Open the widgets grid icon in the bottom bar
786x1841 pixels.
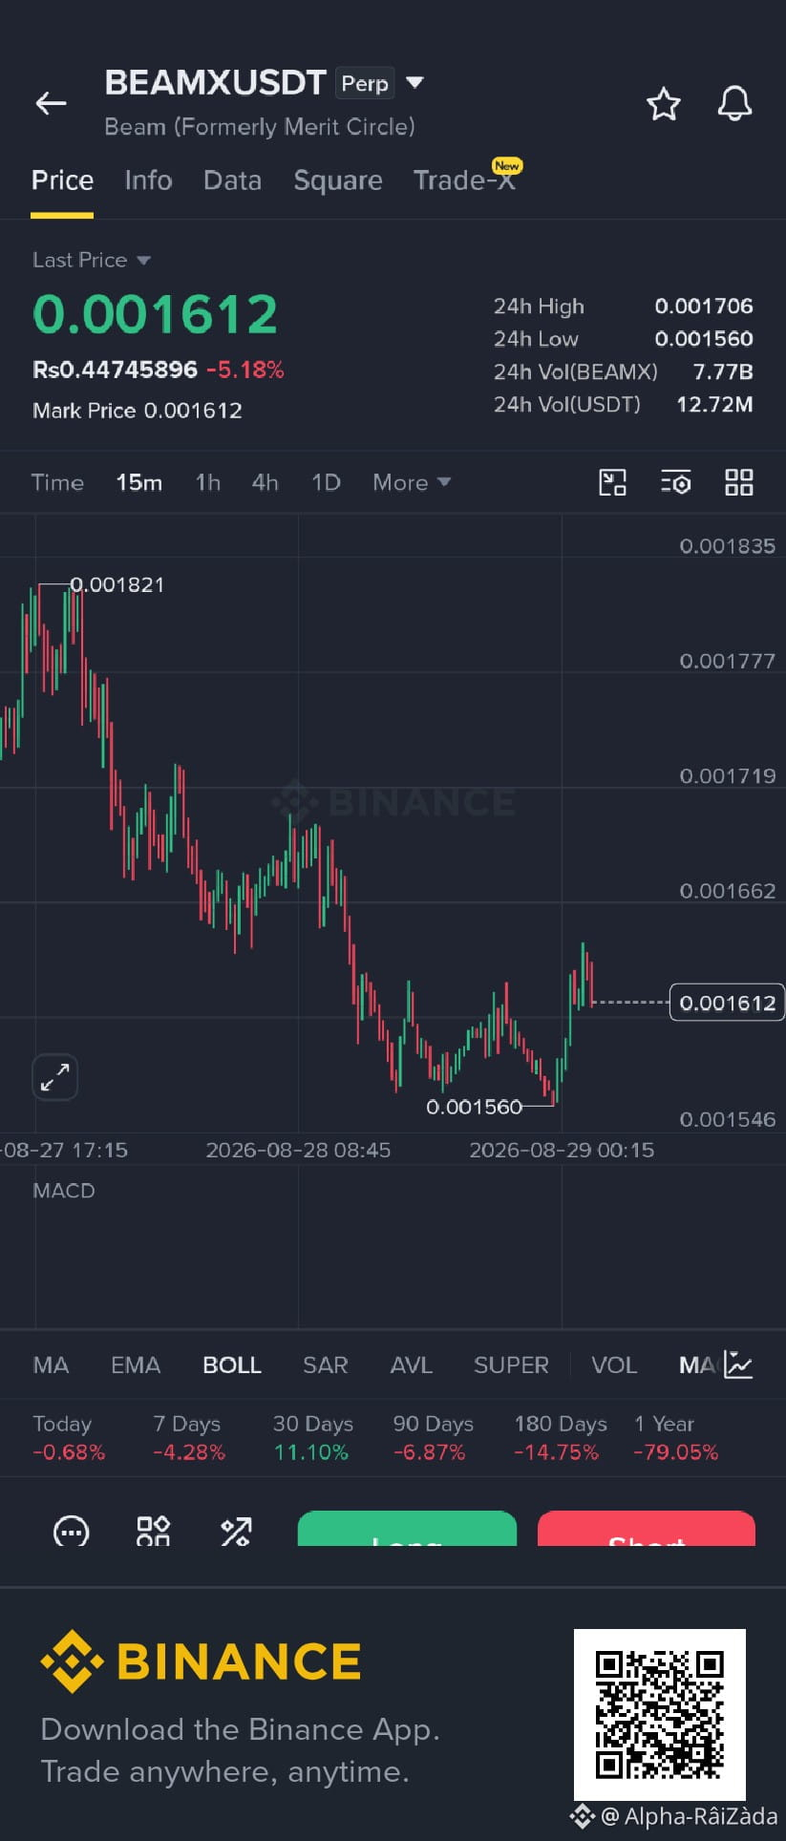coord(153,1531)
